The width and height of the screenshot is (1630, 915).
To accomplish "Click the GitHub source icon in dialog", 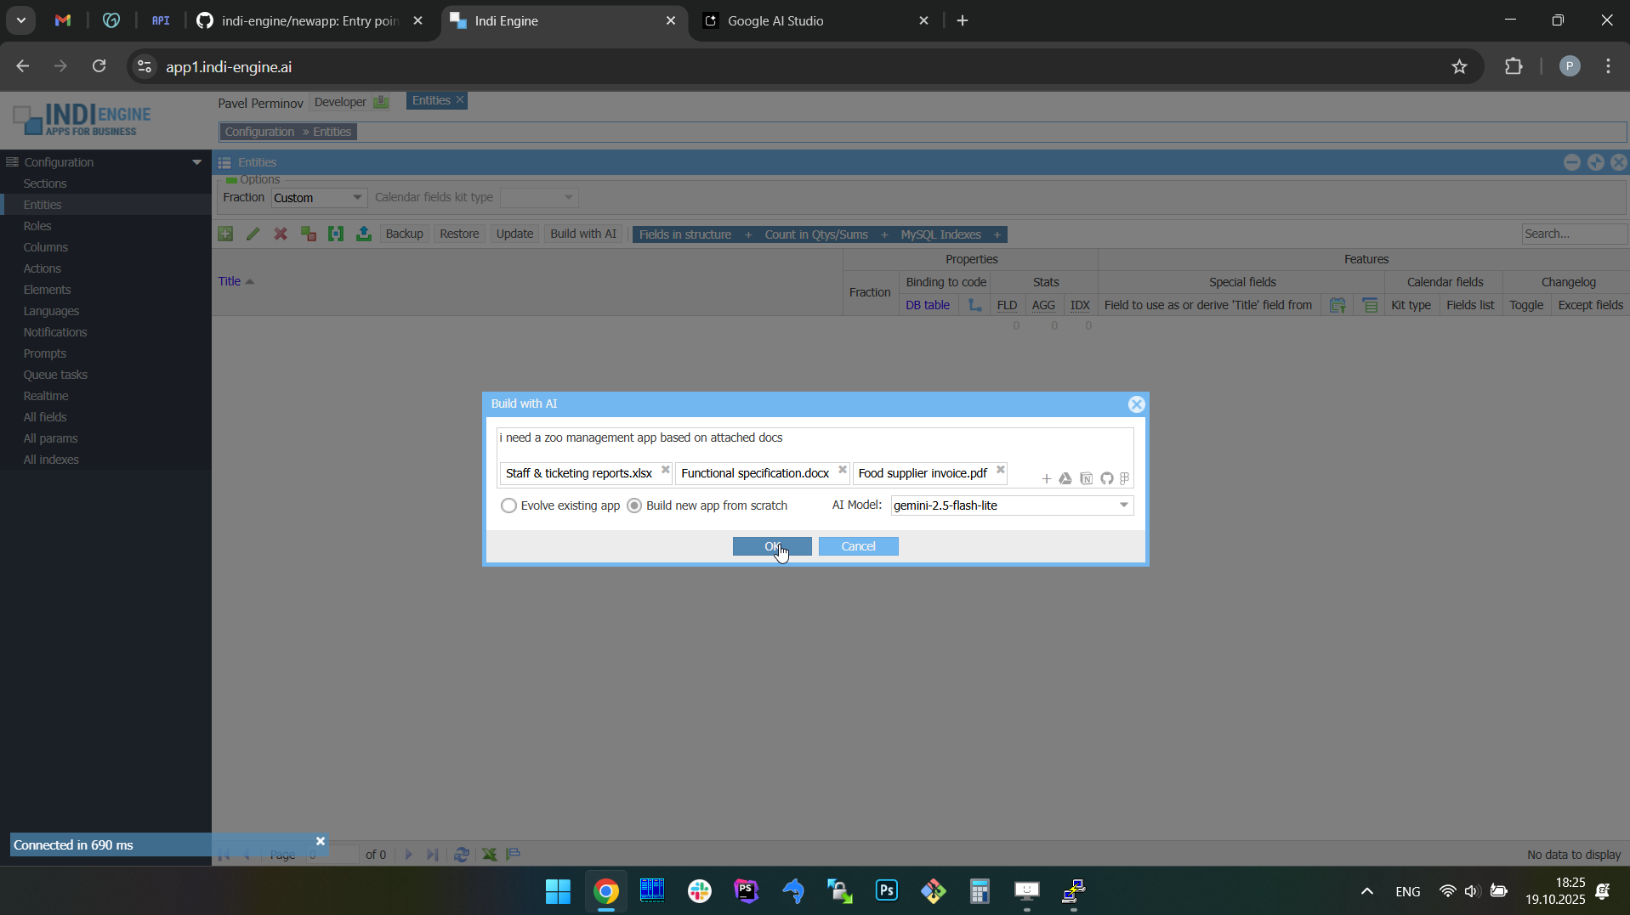I will click(x=1106, y=479).
